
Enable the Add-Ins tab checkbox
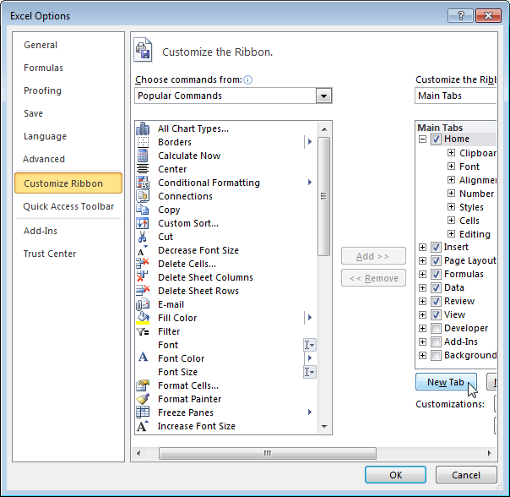point(436,341)
